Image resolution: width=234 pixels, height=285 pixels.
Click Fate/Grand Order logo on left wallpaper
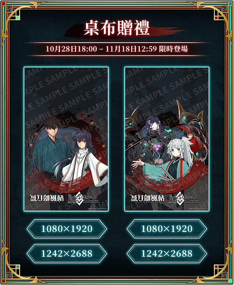pyautogui.click(x=84, y=198)
